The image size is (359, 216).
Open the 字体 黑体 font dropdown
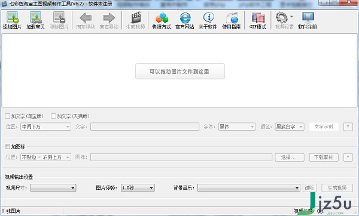tap(237, 126)
